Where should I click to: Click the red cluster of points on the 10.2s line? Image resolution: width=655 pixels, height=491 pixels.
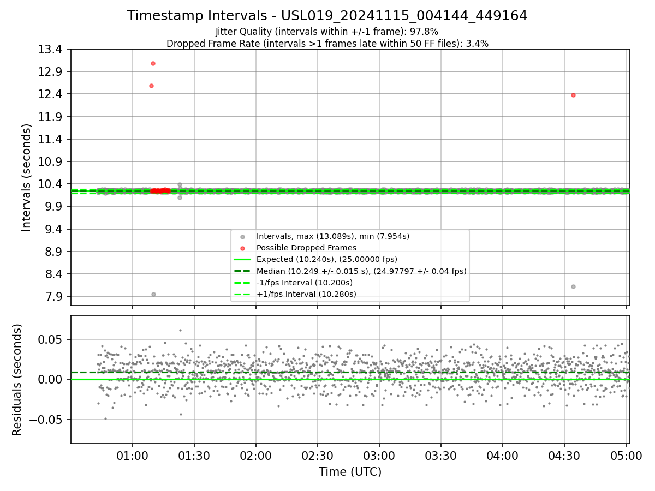tap(160, 190)
